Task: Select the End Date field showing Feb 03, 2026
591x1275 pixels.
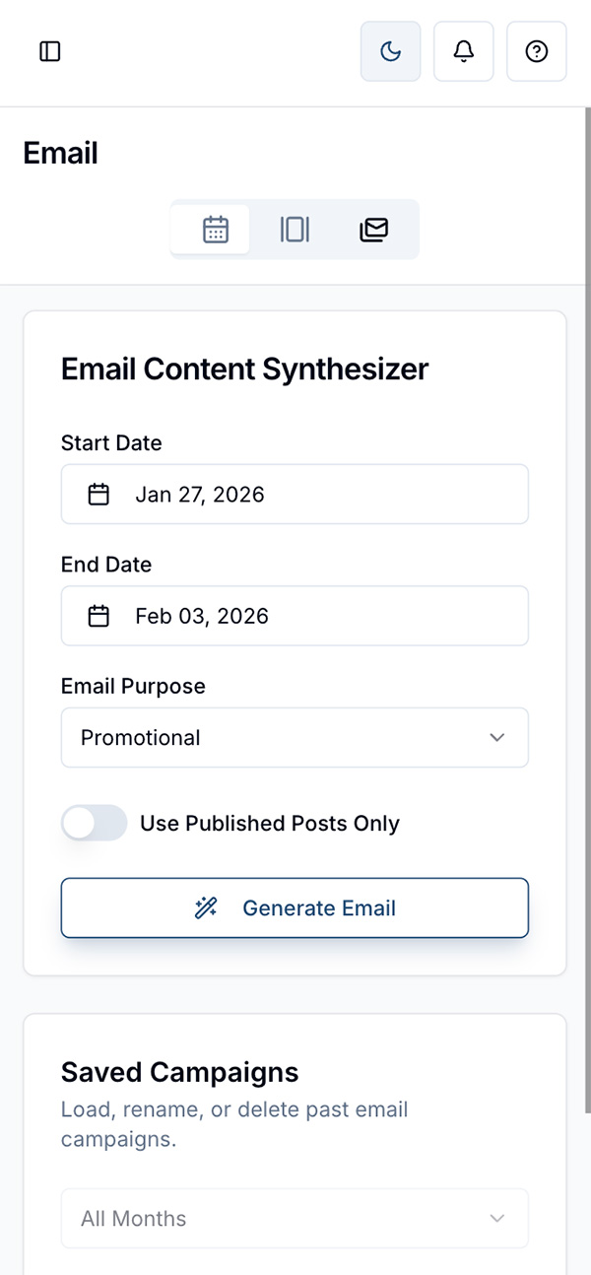Action: (x=295, y=615)
